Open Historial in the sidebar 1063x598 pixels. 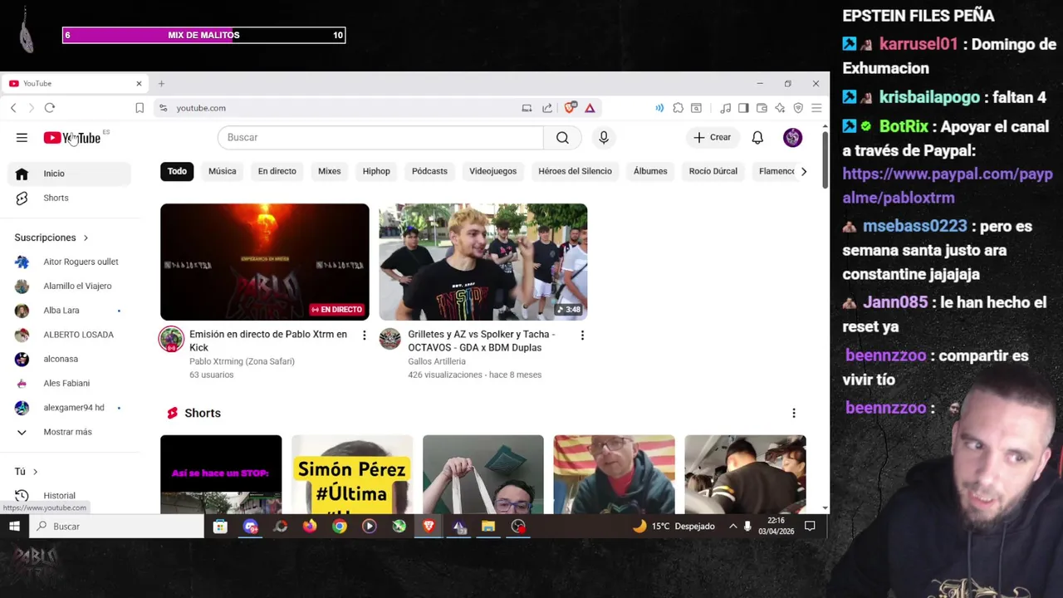(70, 496)
